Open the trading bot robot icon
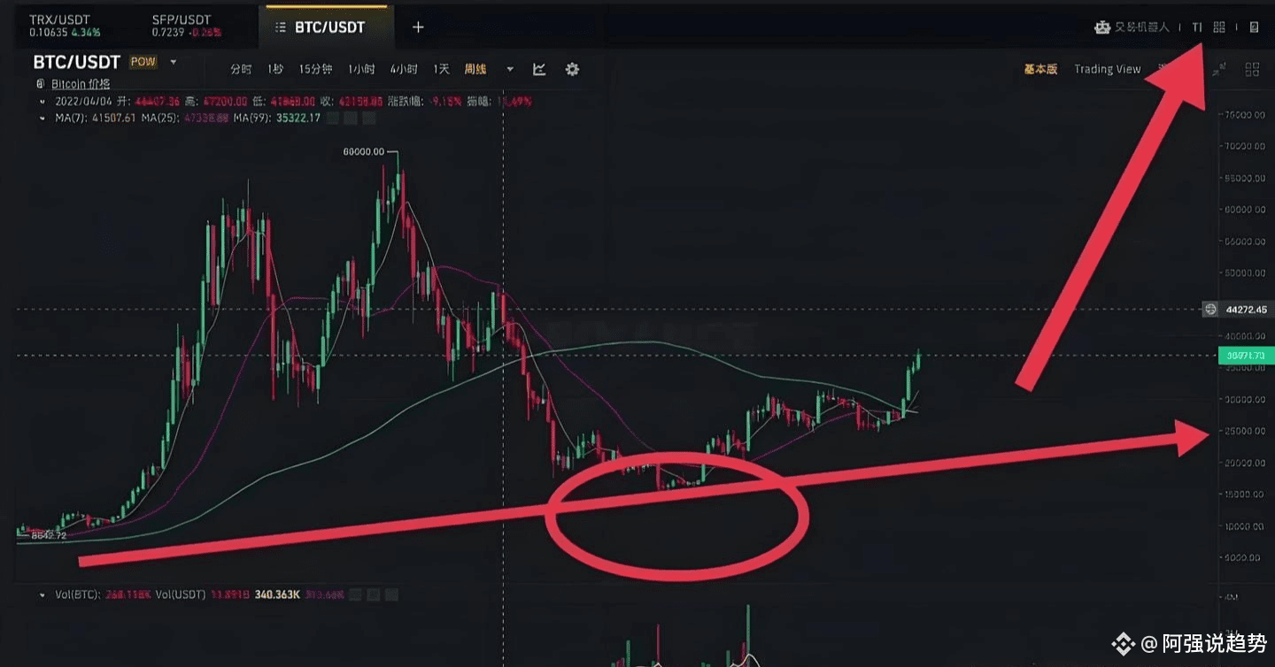The width and height of the screenshot is (1275, 667). click(x=1102, y=27)
